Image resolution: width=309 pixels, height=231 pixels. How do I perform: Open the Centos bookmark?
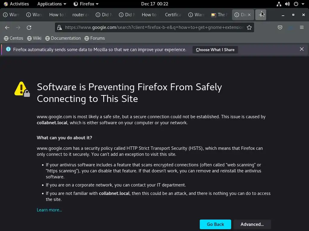coord(14,38)
